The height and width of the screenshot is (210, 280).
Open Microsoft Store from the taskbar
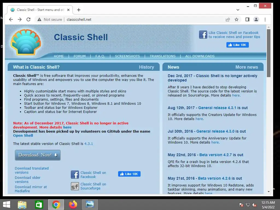coord(39,205)
